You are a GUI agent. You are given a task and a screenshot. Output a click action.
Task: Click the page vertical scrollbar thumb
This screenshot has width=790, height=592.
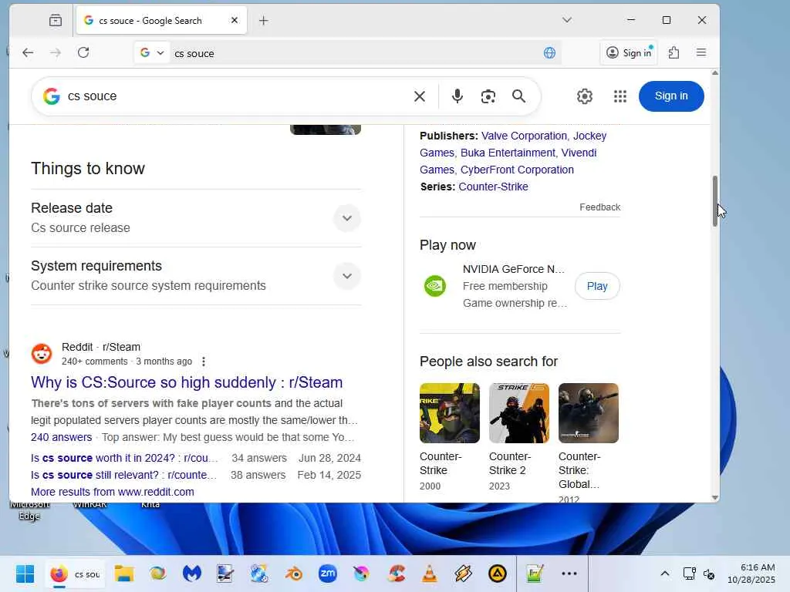click(x=715, y=201)
